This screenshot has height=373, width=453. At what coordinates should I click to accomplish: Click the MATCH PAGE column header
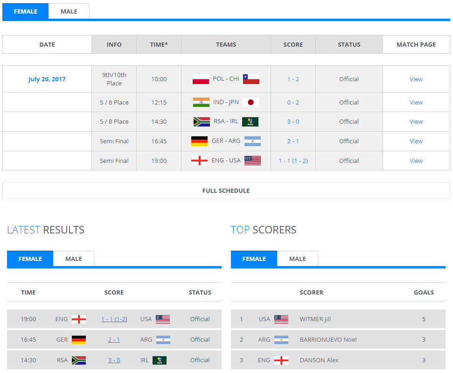click(x=416, y=44)
